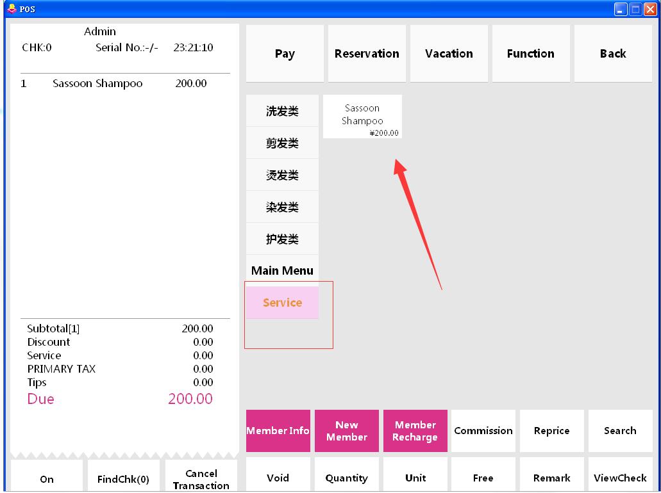The height and width of the screenshot is (493, 661).
Task: Add Sassoon Shampoo ¥200.00 item tile
Action: click(x=362, y=117)
